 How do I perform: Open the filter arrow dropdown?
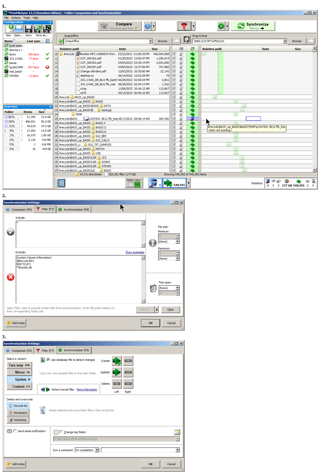click(x=194, y=26)
